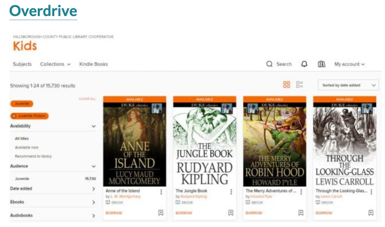Bookmark Through the Looking-Glass to wish list
The width and height of the screenshot is (385, 227).
[371, 213]
